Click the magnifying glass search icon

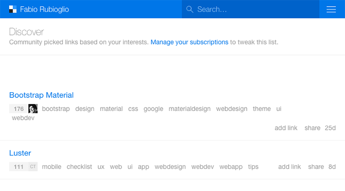(190, 9)
